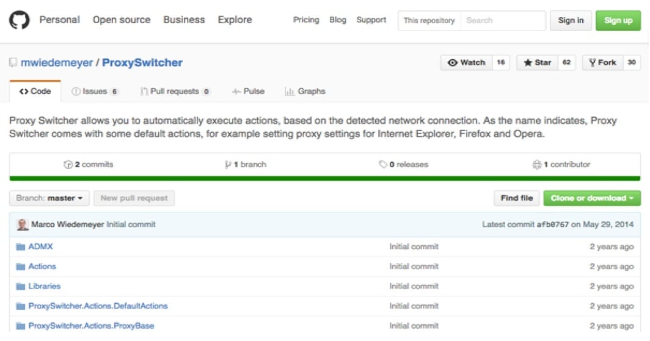Screen dimensions: 650x341
Task: Click Marco Wiedemeyer's avatar image
Action: 23,224
